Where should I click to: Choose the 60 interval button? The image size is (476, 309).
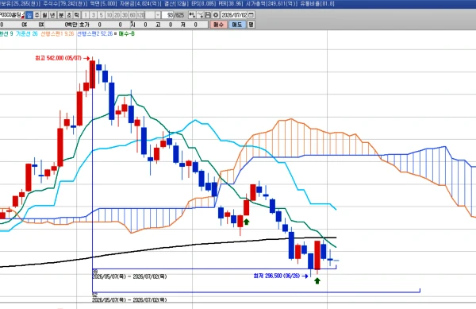point(132,15)
